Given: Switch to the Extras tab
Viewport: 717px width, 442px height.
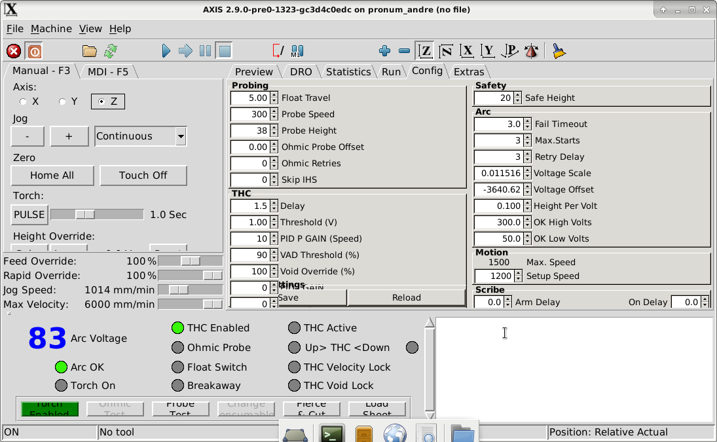Looking at the screenshot, I should [469, 72].
